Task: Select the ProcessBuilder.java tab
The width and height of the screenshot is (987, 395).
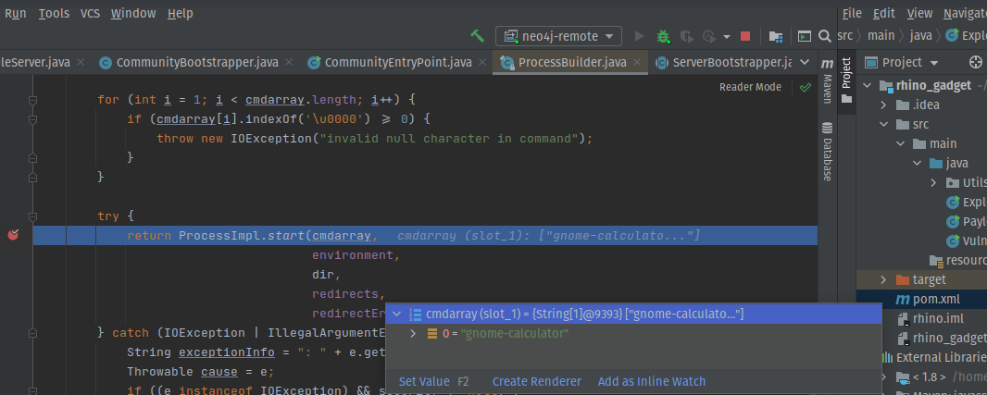Action: click(x=571, y=62)
